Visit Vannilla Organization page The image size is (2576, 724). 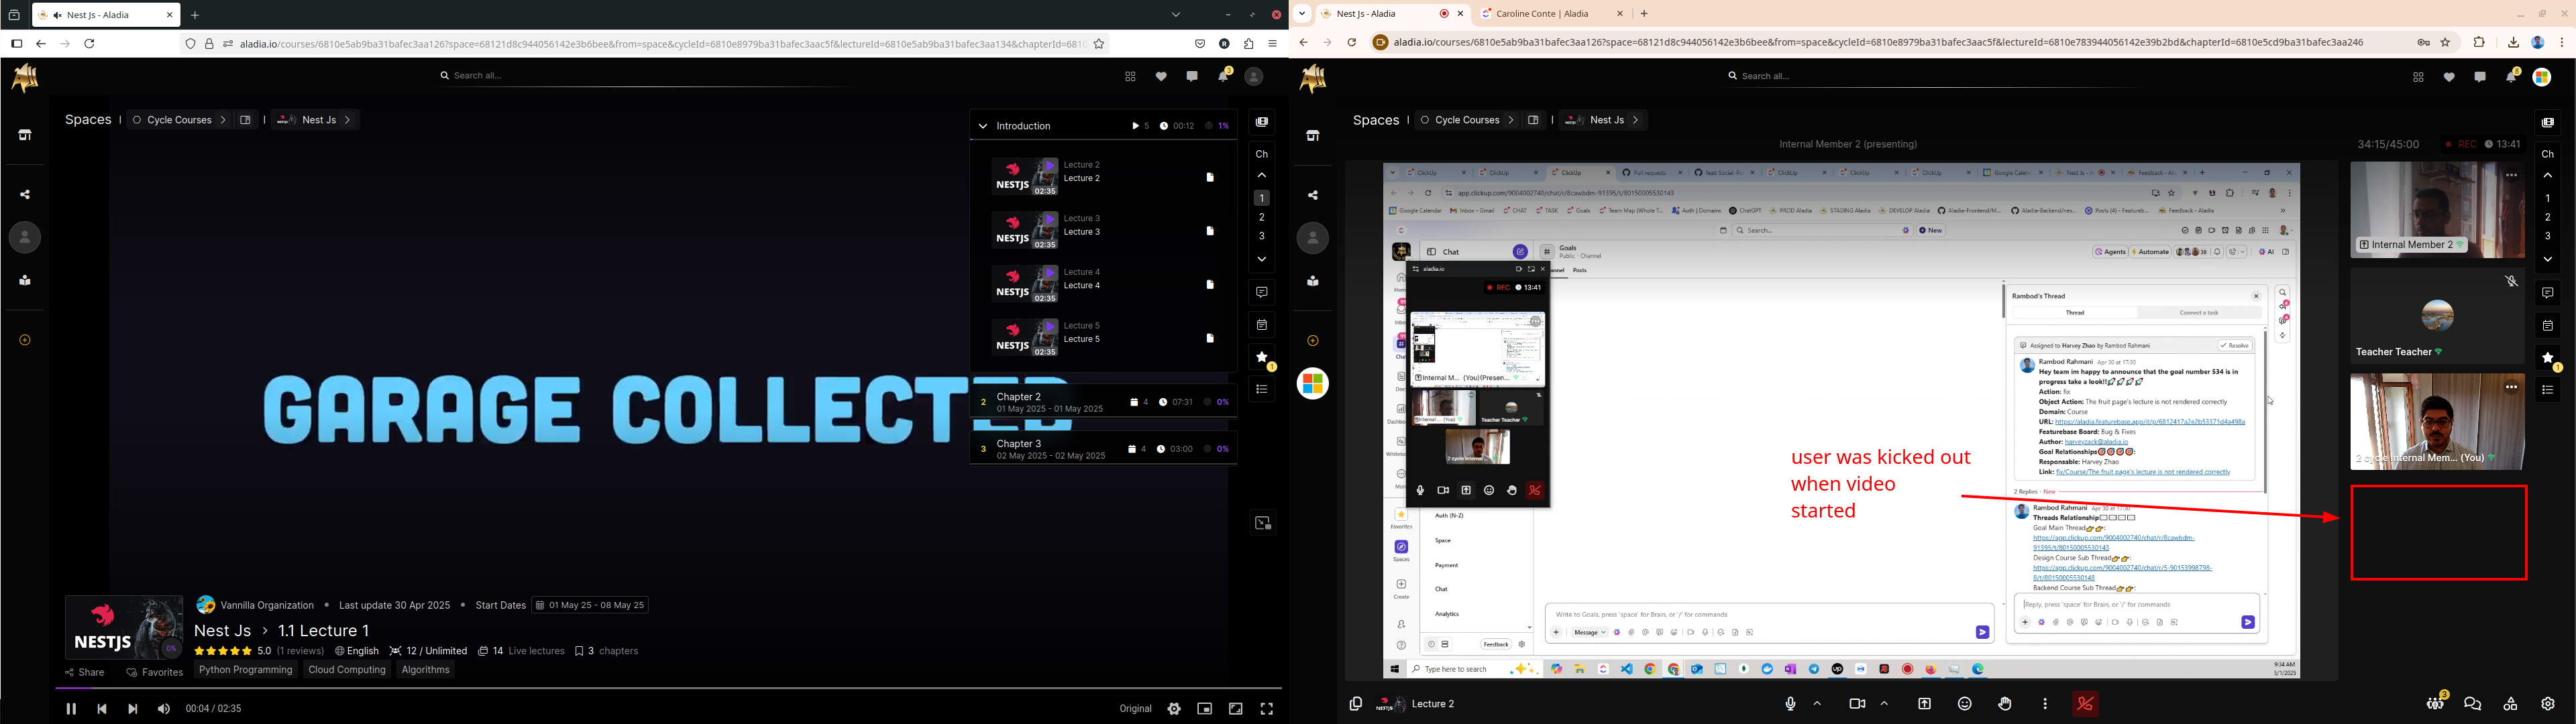[256, 605]
